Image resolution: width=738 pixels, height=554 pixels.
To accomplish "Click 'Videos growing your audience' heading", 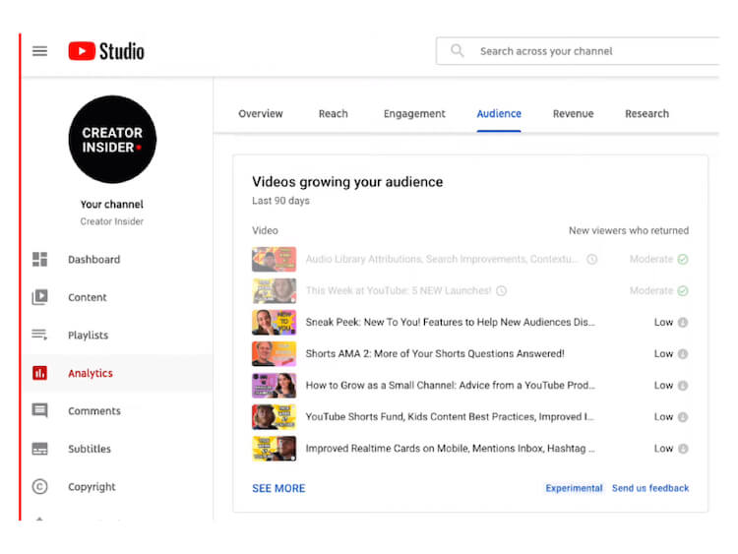I will (x=347, y=182).
